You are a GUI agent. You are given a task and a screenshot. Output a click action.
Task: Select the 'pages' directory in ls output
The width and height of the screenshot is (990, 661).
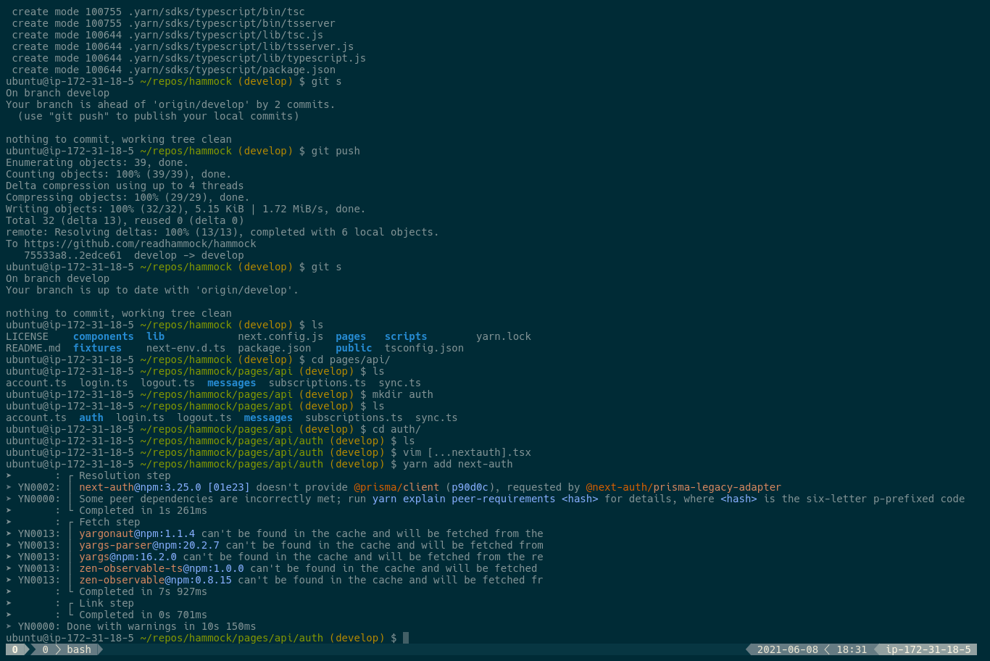[x=351, y=336]
